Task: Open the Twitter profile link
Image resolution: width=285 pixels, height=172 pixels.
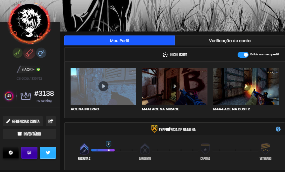Action: click(x=48, y=153)
